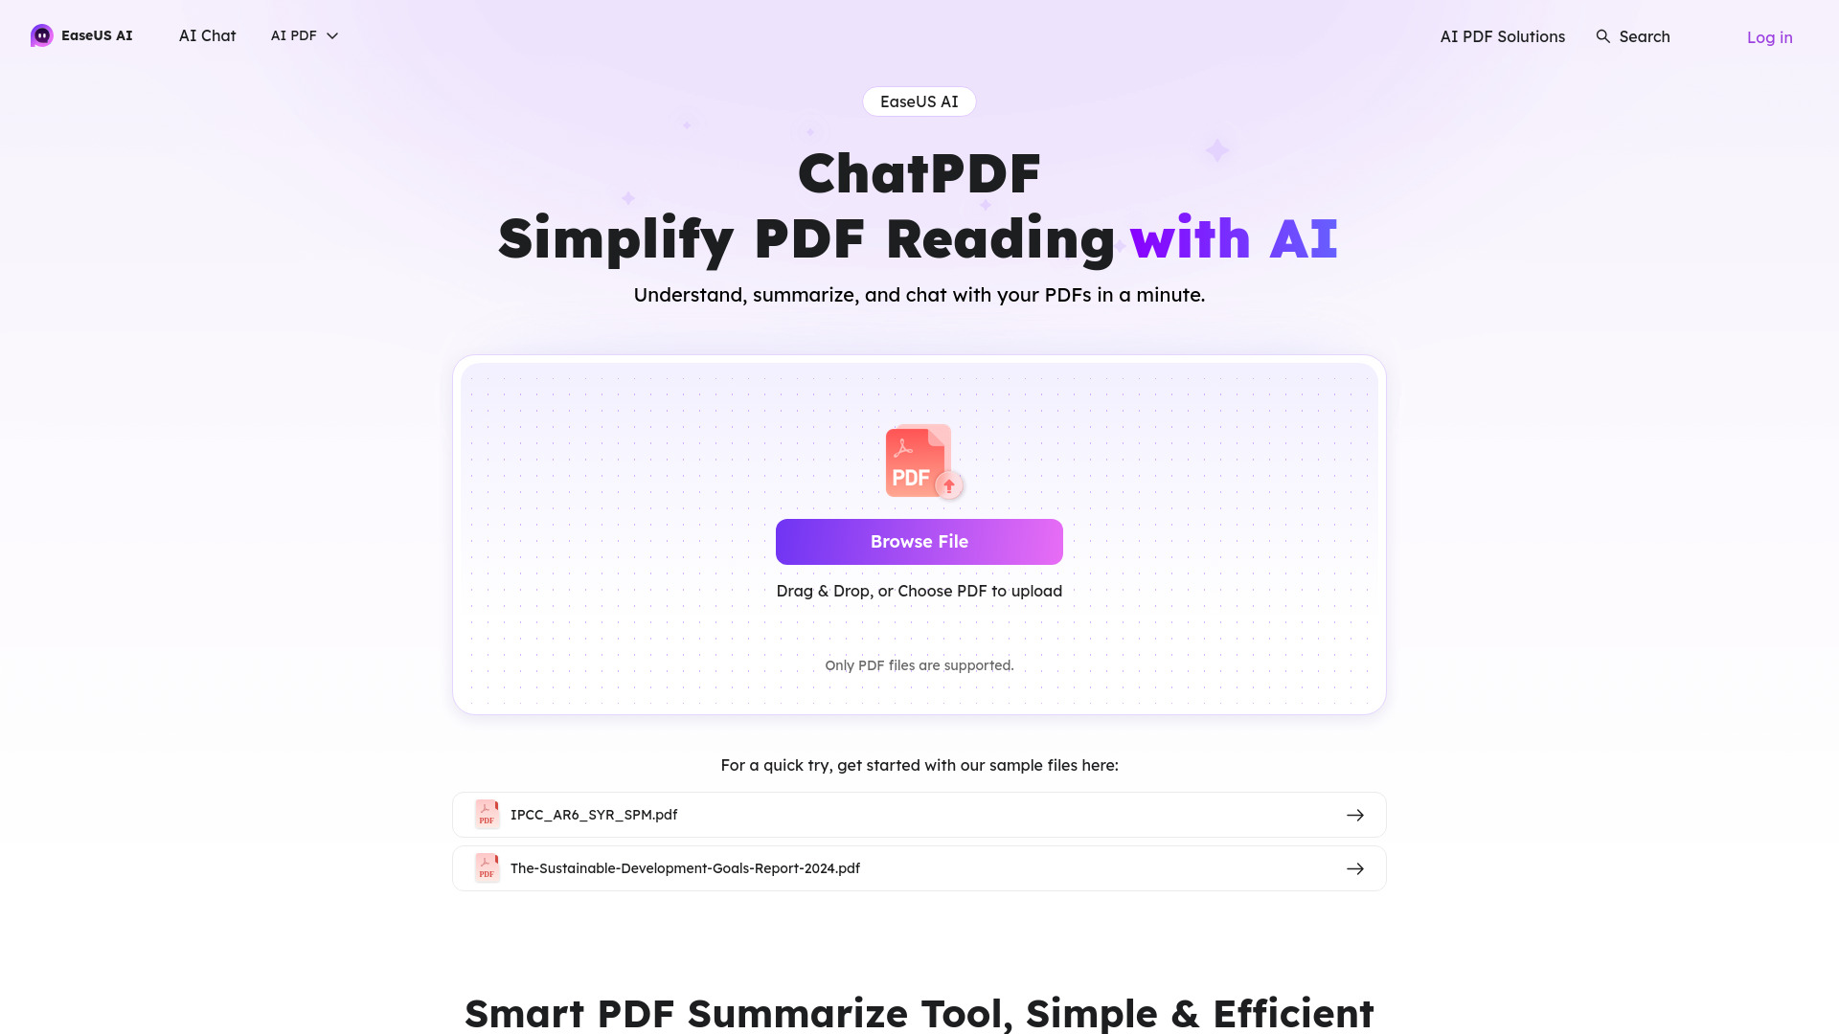Viewport: 1839px width, 1034px height.
Task: Toggle the EaseUS AI badge label
Action: coord(919,100)
